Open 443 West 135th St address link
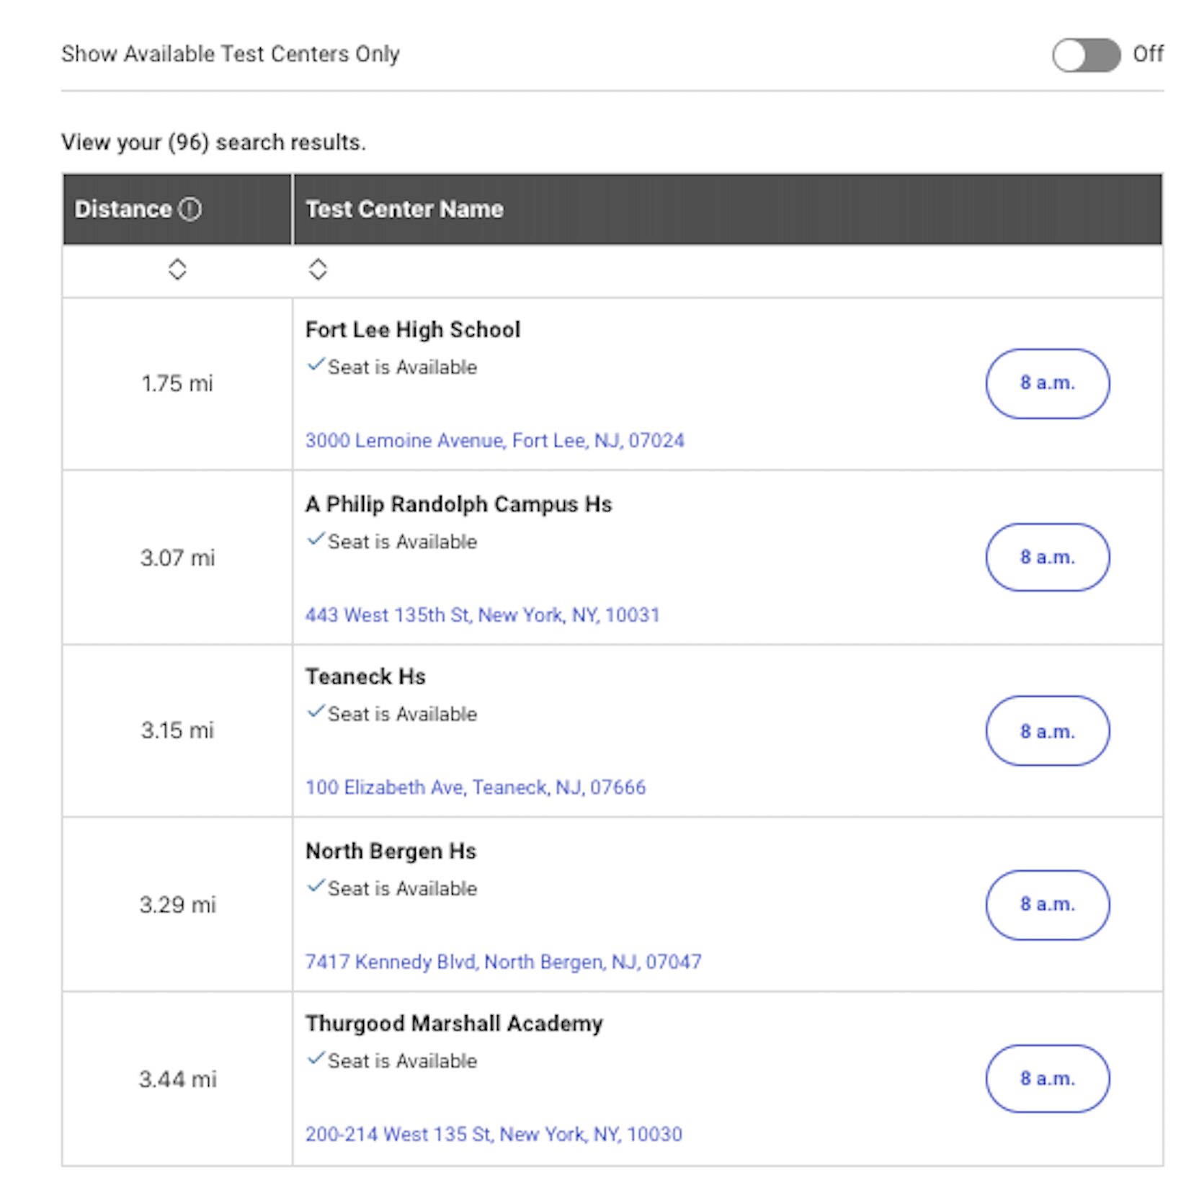Screen dimensions: 1199x1180 [482, 614]
